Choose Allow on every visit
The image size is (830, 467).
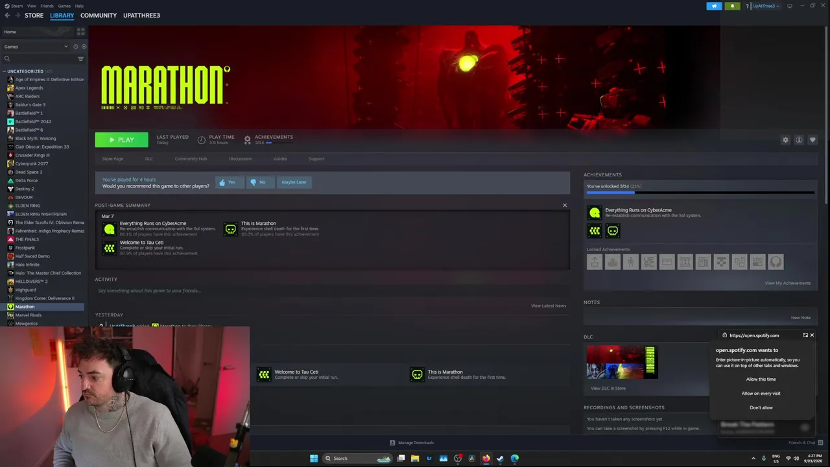click(761, 393)
